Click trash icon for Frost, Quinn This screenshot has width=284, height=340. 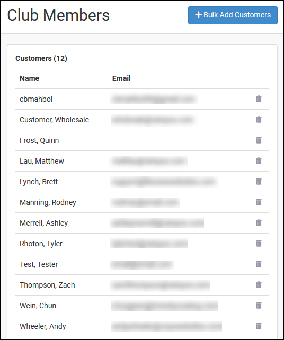(x=259, y=140)
